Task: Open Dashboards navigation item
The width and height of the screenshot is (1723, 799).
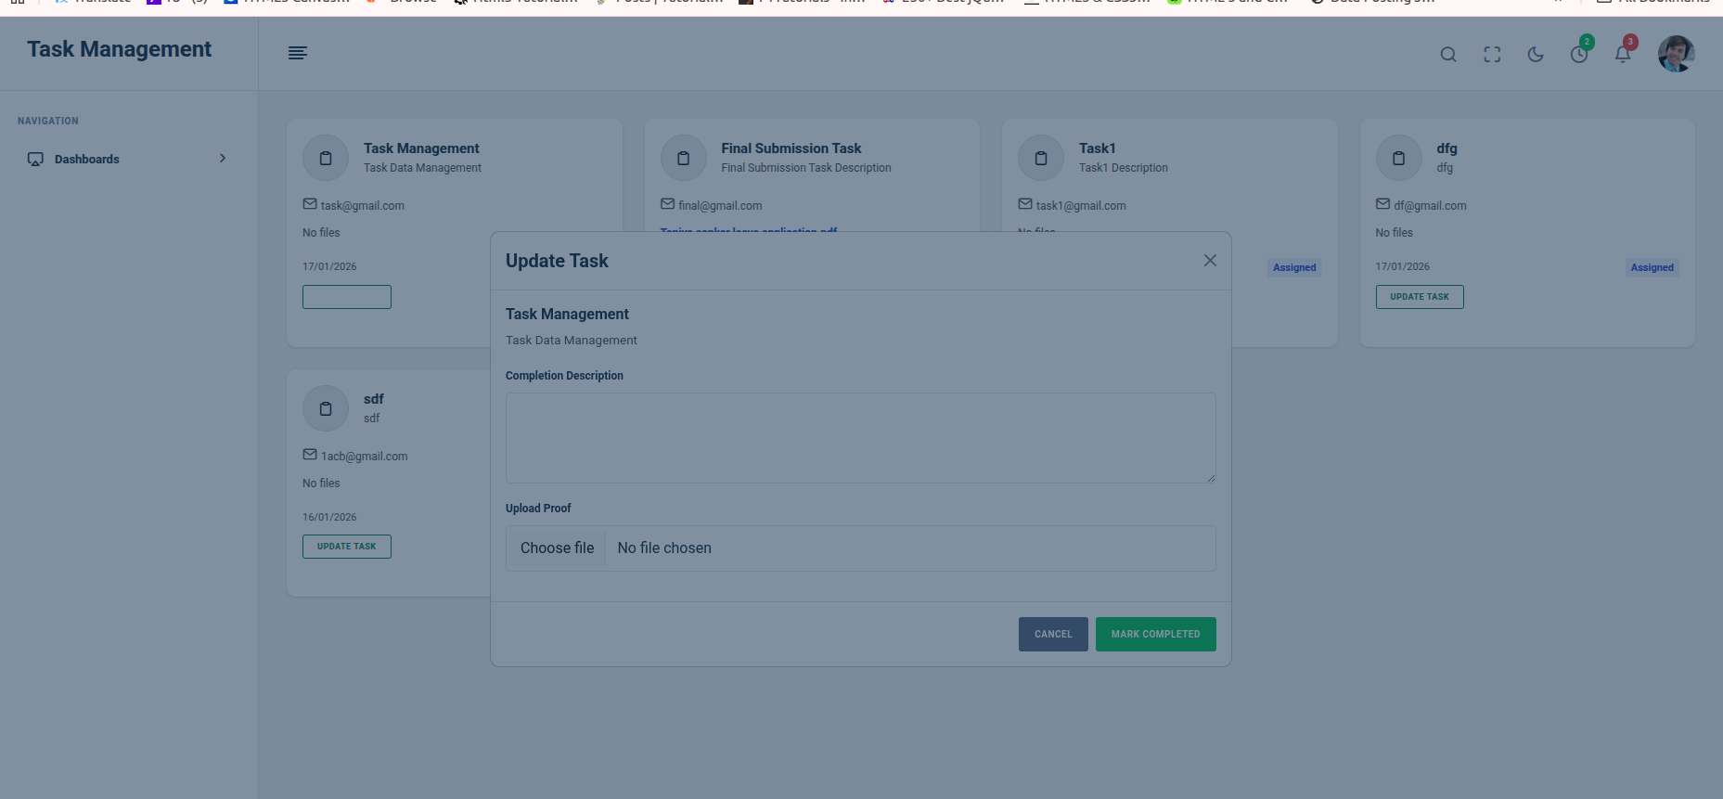Action: tap(87, 160)
